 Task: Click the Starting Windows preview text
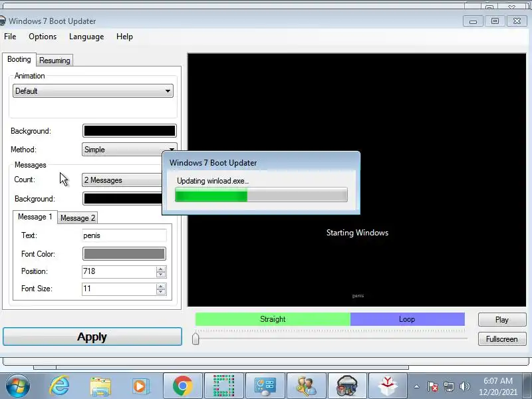(357, 233)
